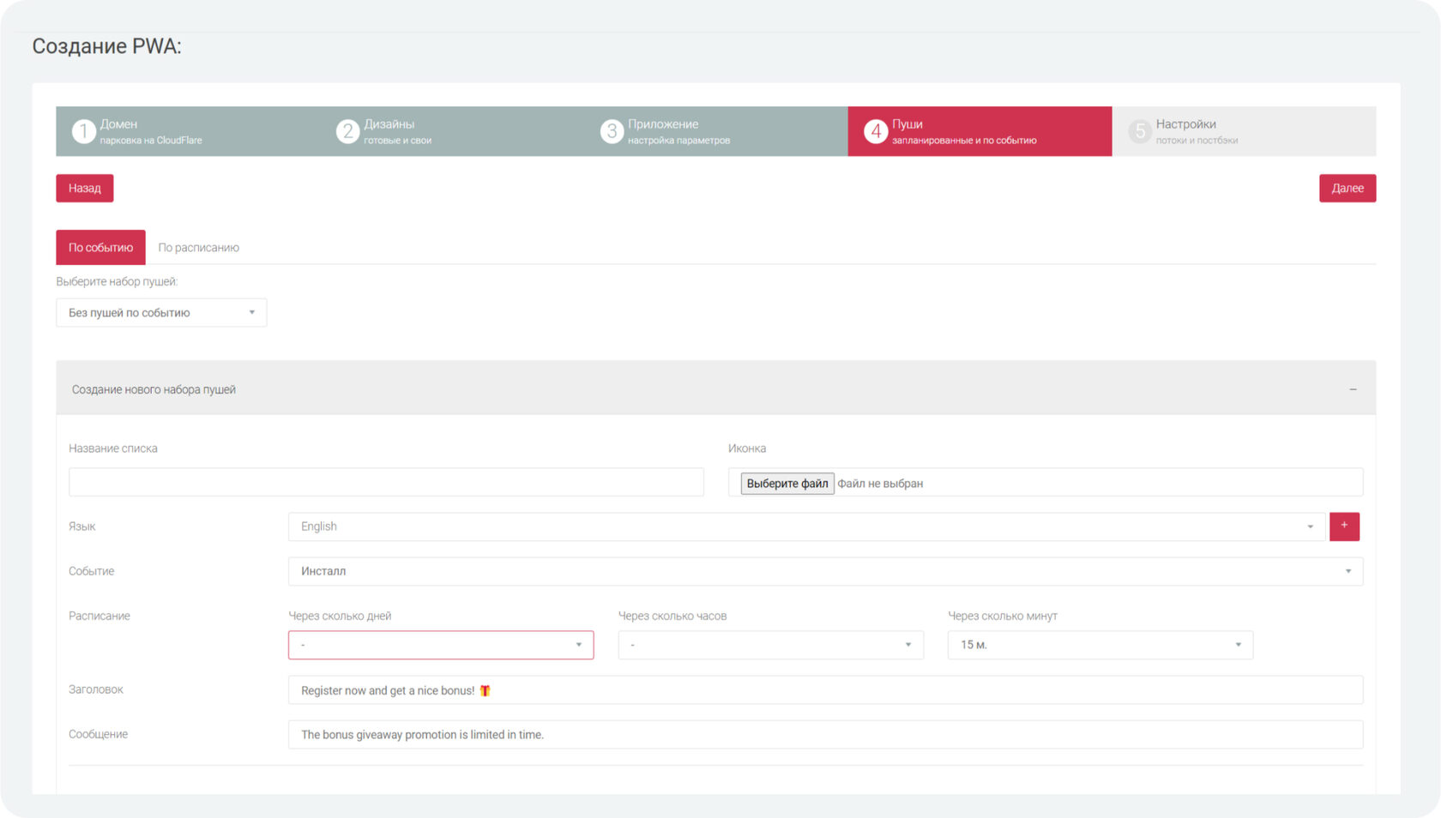Image resolution: width=1441 pixels, height=818 pixels.
Task: Open the Через сколько часов dropdown
Action: 770,645
